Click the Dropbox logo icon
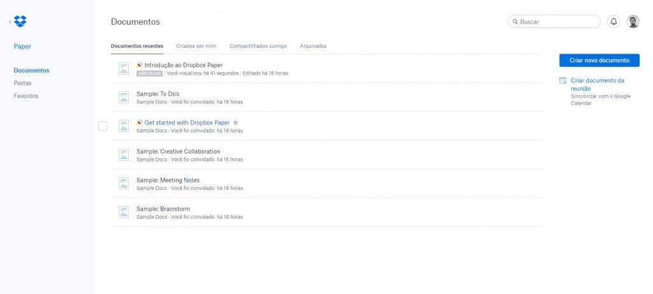 (20, 22)
